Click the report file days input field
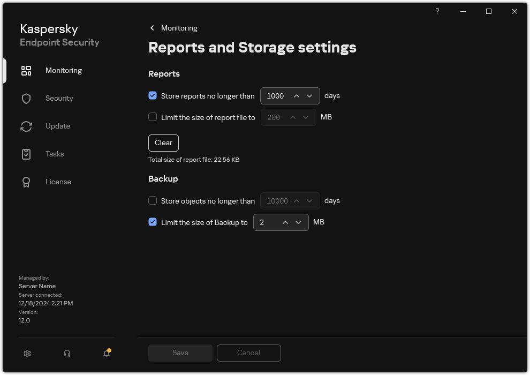 (274, 95)
